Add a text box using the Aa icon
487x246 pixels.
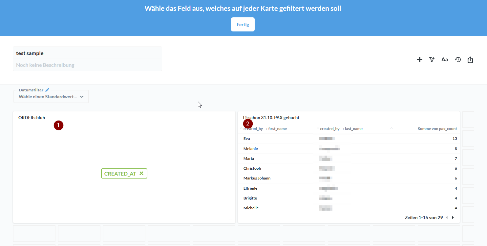tap(445, 60)
